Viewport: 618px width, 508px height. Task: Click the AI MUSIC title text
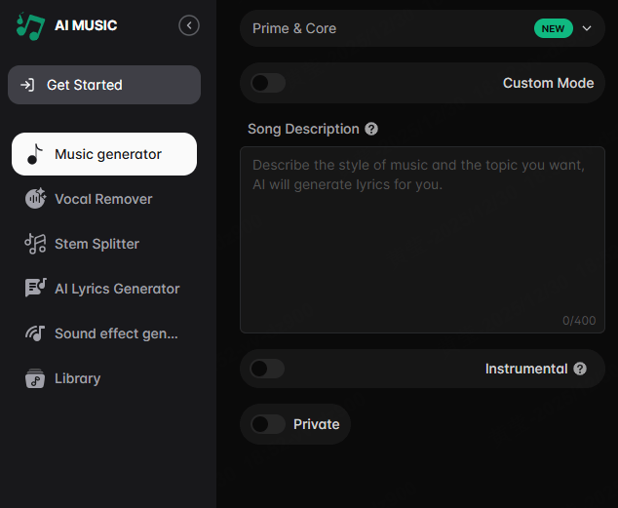point(86,25)
